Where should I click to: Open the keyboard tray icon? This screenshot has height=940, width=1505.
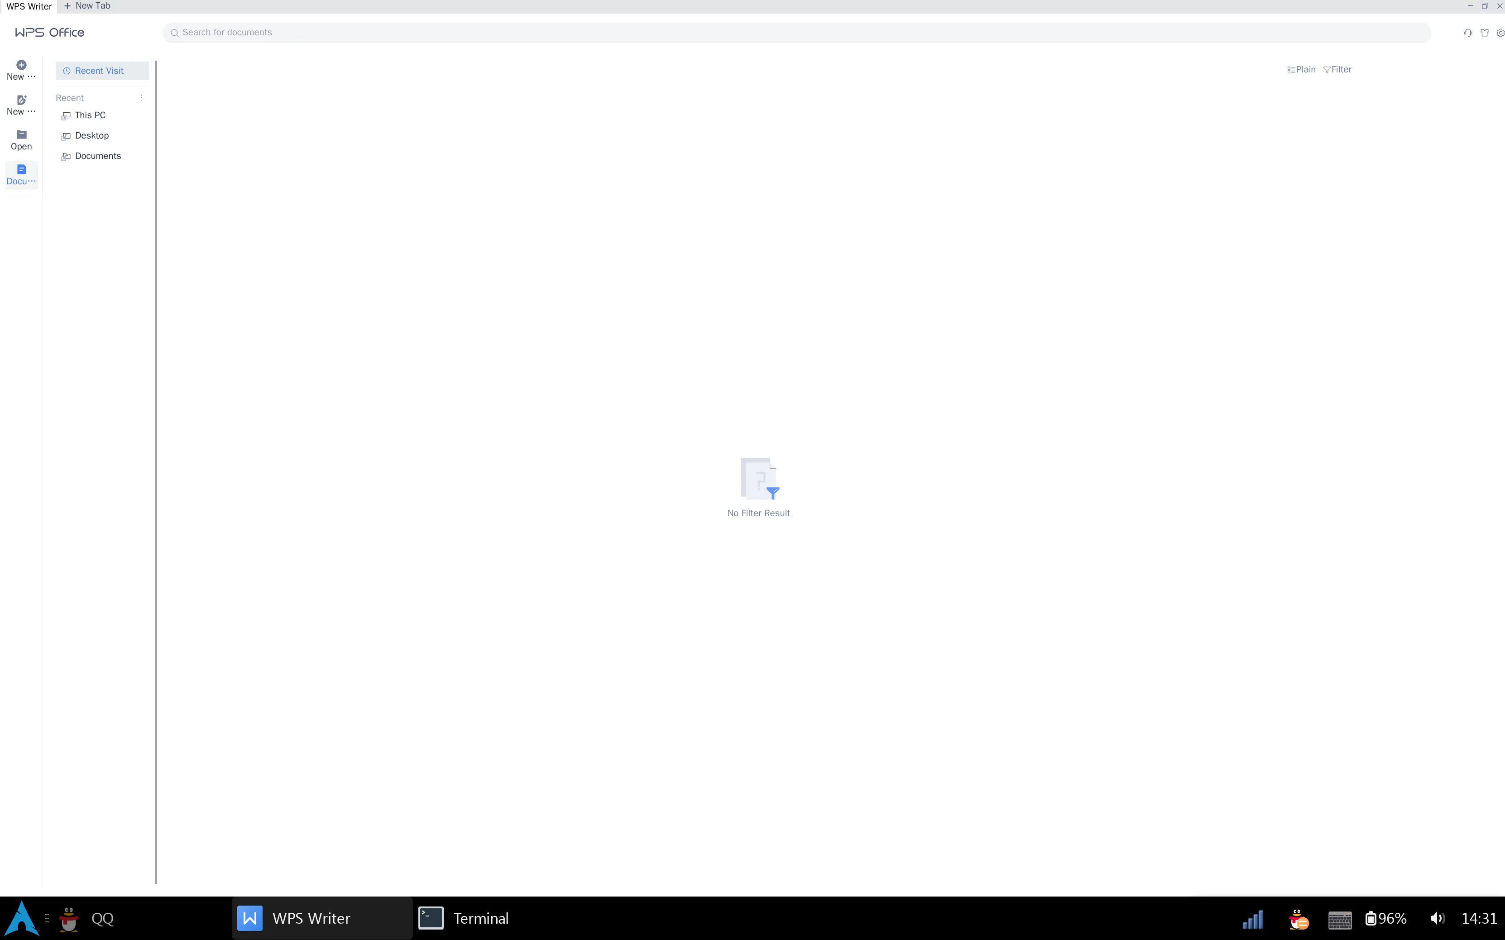point(1340,920)
